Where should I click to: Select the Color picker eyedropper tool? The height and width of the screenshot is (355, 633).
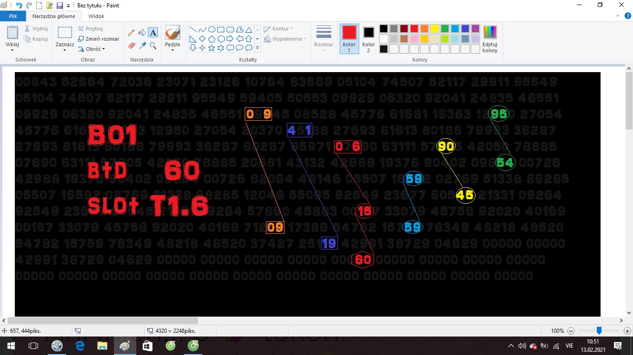[142, 45]
